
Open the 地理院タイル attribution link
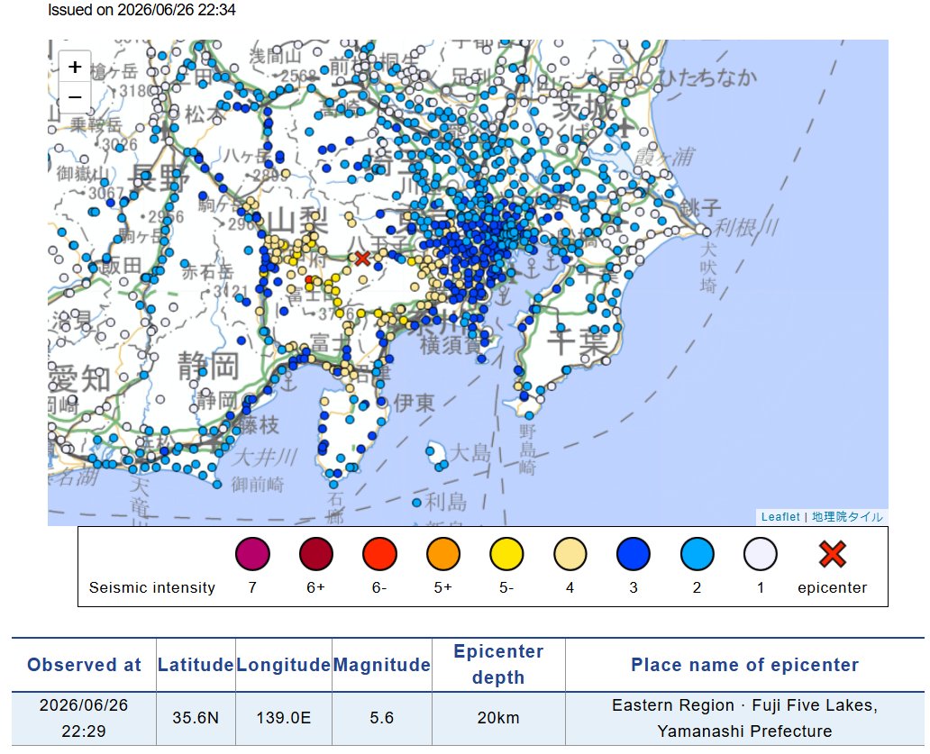pos(847,517)
